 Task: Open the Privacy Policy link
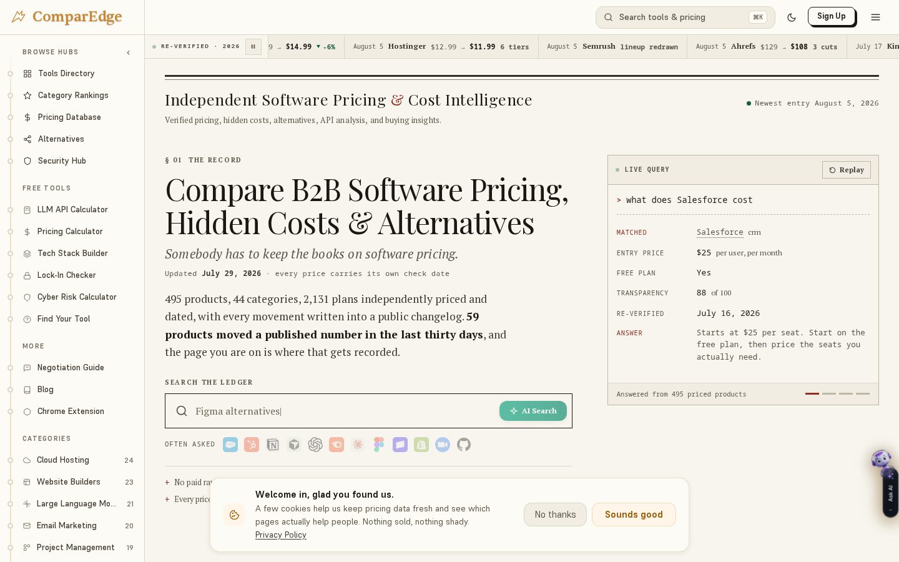[x=281, y=535]
